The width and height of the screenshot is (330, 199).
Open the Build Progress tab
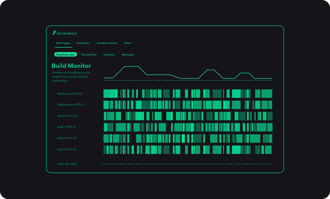[63, 43]
